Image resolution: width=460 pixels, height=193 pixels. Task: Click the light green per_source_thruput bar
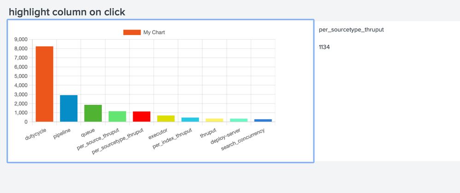117,116
